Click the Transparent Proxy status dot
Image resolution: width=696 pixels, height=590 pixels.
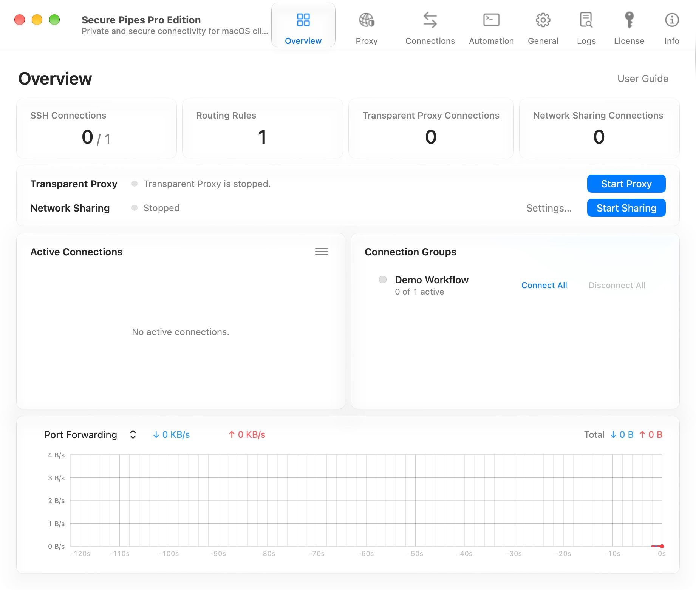[135, 184]
